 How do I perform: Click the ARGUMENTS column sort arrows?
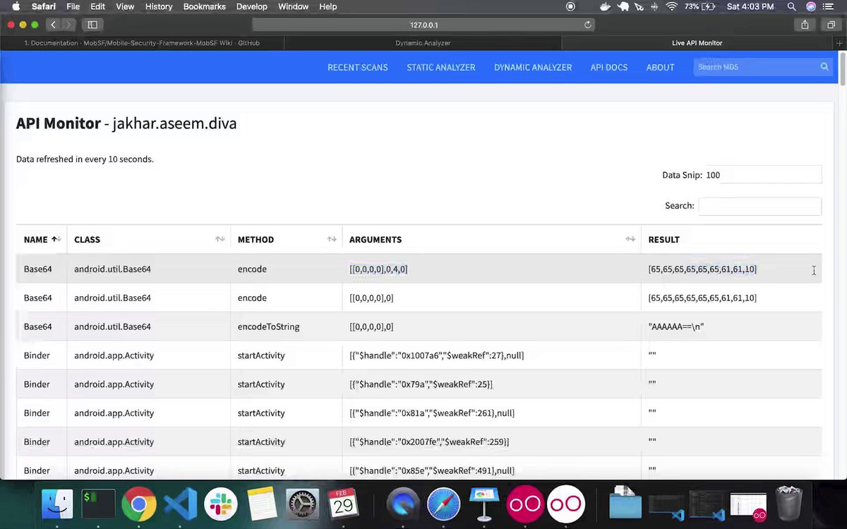click(630, 239)
